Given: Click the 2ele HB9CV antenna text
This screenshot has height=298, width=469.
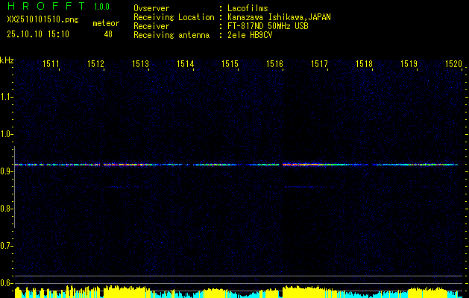Looking at the screenshot, I should tap(250, 34).
